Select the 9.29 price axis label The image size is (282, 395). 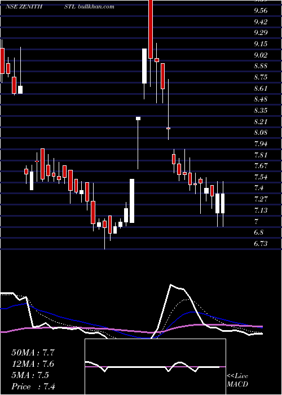pos(261,33)
